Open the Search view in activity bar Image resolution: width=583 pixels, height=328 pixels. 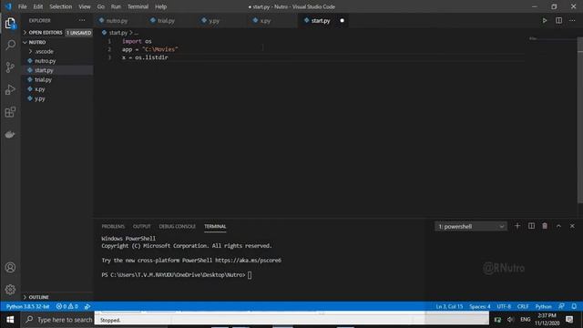(x=10, y=45)
